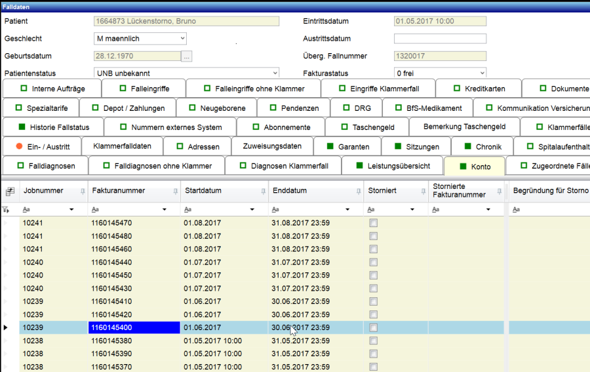Click the filter operator icon under Fakturanummer
This screenshot has height=372, width=590.
tap(94, 210)
